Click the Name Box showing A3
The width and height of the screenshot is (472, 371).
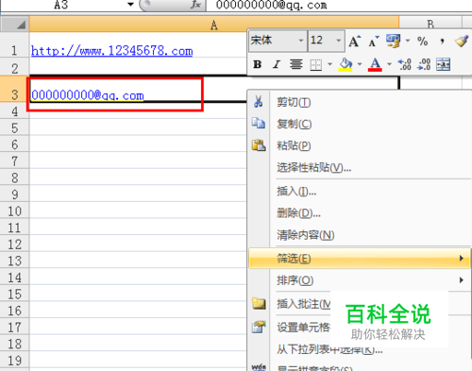[x=61, y=5]
